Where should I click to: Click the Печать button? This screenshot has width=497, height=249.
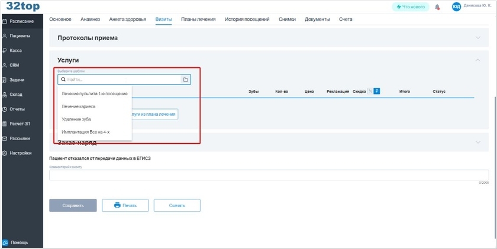tap(125, 205)
